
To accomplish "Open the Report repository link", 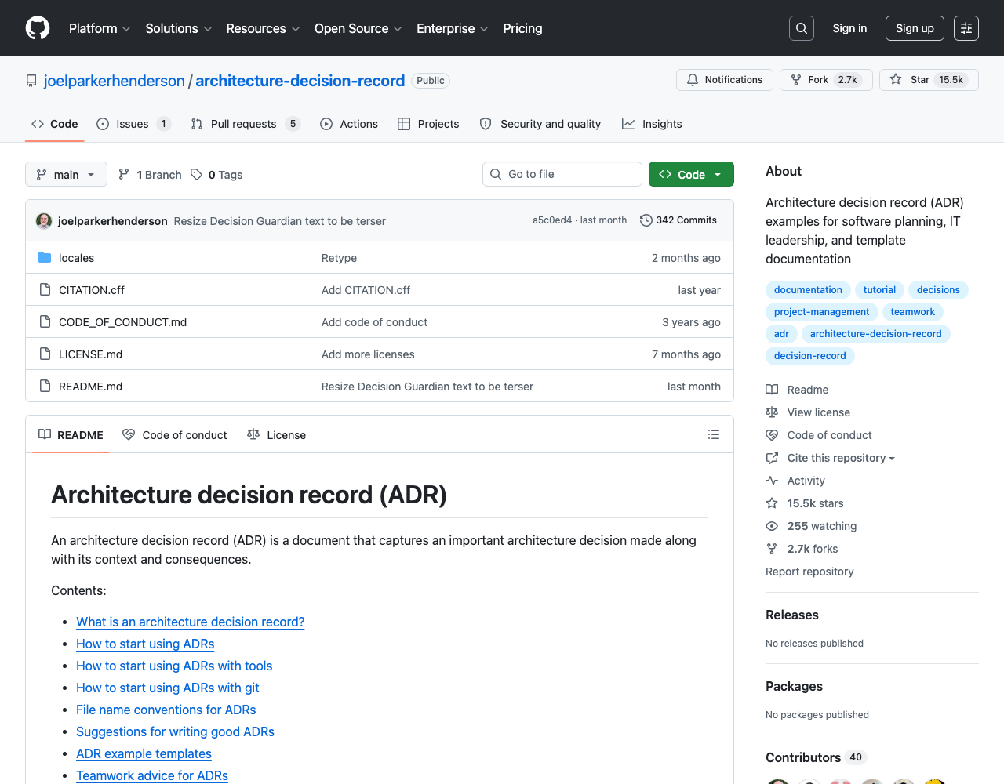I will [809, 572].
